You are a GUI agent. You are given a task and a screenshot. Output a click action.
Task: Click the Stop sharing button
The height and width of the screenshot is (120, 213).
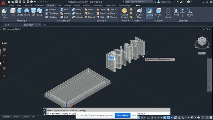pyautogui.click(x=122, y=115)
